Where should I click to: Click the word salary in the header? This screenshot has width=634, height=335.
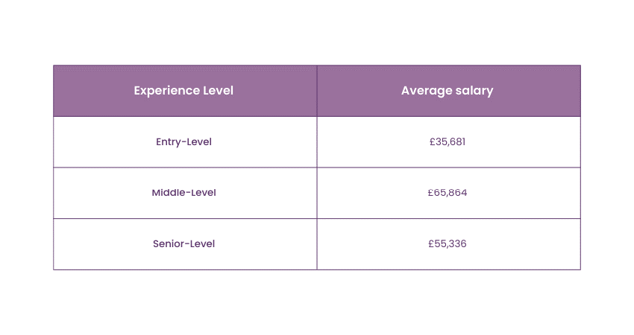click(474, 91)
